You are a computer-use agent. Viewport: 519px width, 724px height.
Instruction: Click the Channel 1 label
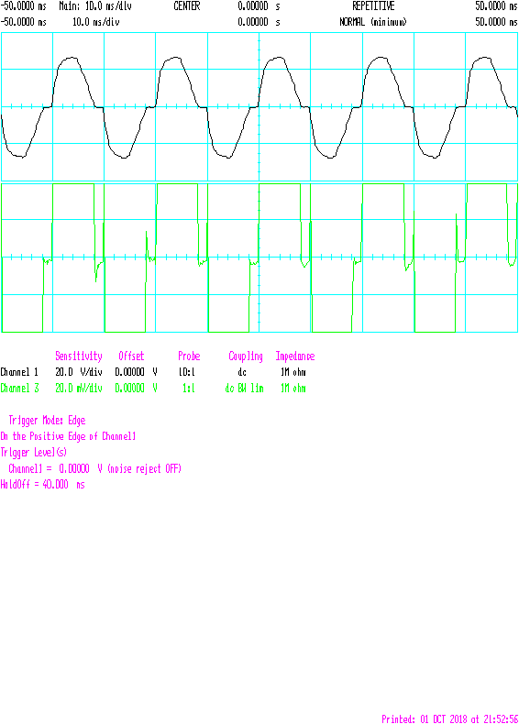[19, 372]
